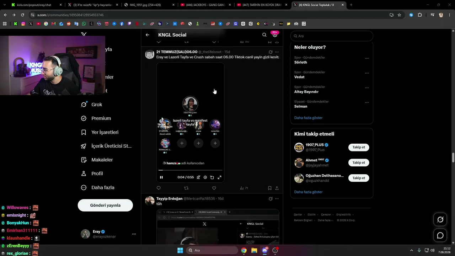Open the Windows Start menu

[x=180, y=250]
